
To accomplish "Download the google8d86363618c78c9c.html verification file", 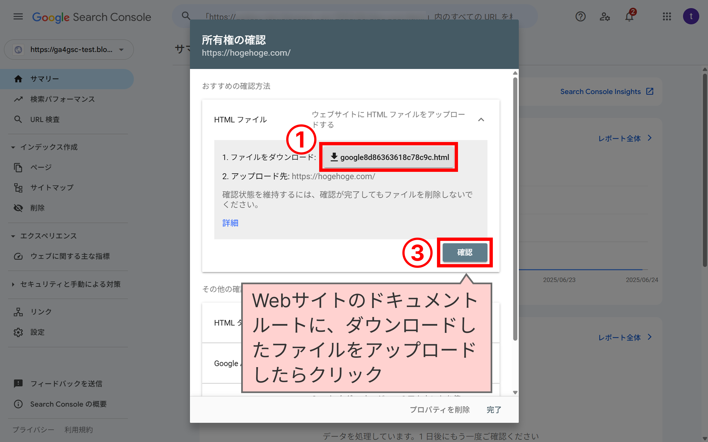I will click(x=389, y=157).
